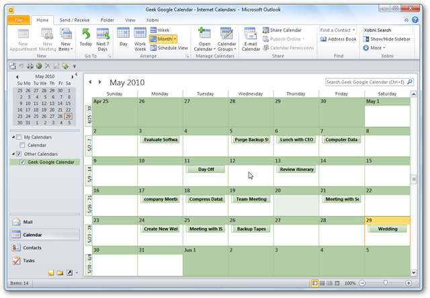430x298 pixels.
Task: Minimize the ribbon with the caret
Action: [x=406, y=20]
